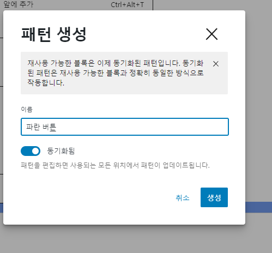Screen dimensions: 272x253
Task: Toggle the 동기화됨 switch off
Action: coord(31,151)
